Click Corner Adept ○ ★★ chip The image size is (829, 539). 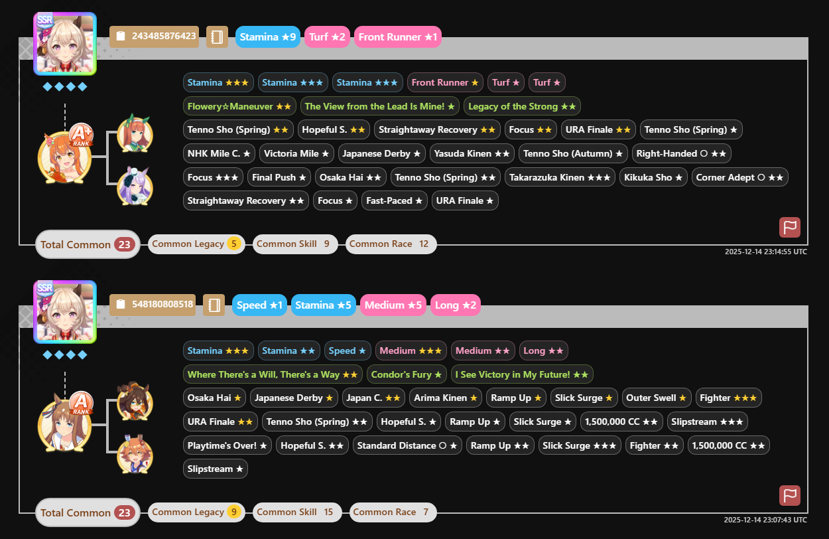click(x=740, y=177)
